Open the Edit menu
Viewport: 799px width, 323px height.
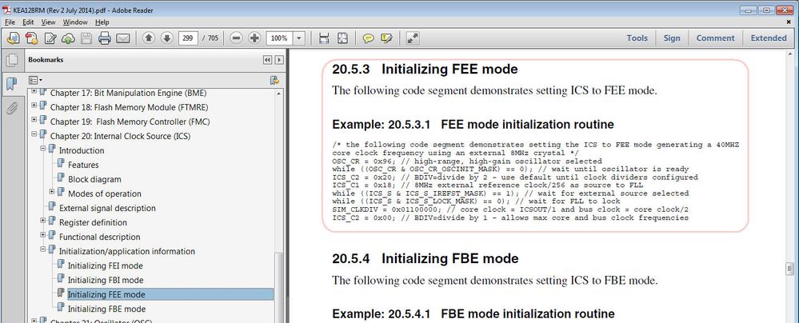[28, 22]
